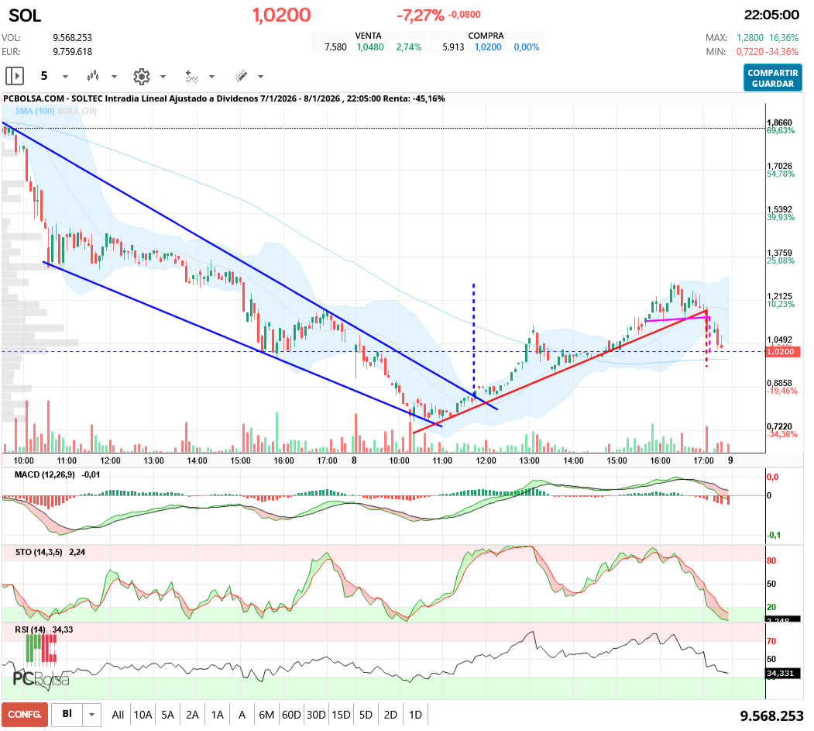Select the 5A time range
814x731 pixels.
tap(168, 715)
